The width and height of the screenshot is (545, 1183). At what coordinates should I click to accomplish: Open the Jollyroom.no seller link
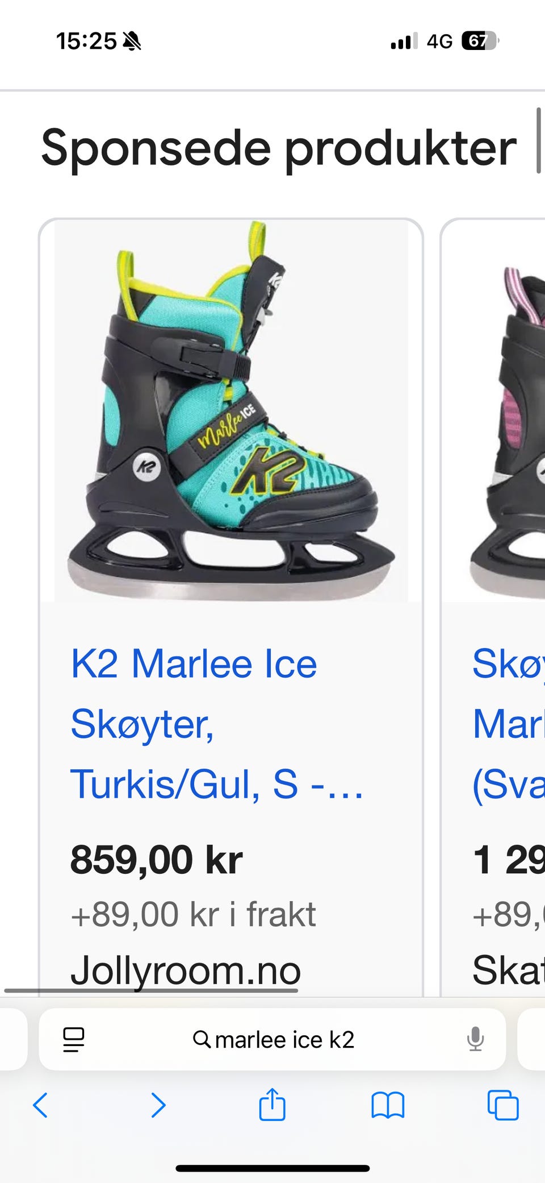click(x=186, y=970)
